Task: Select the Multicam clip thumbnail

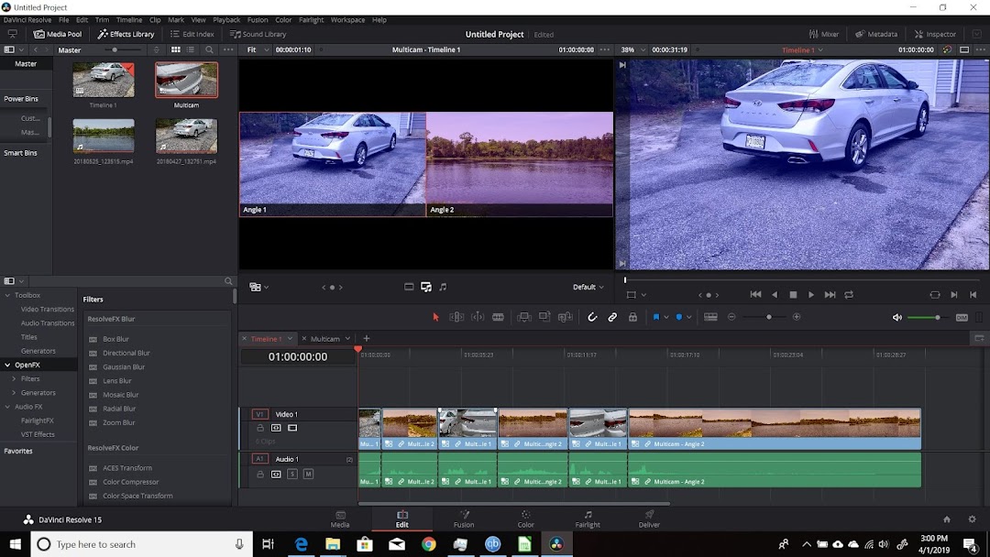Action: (x=186, y=81)
